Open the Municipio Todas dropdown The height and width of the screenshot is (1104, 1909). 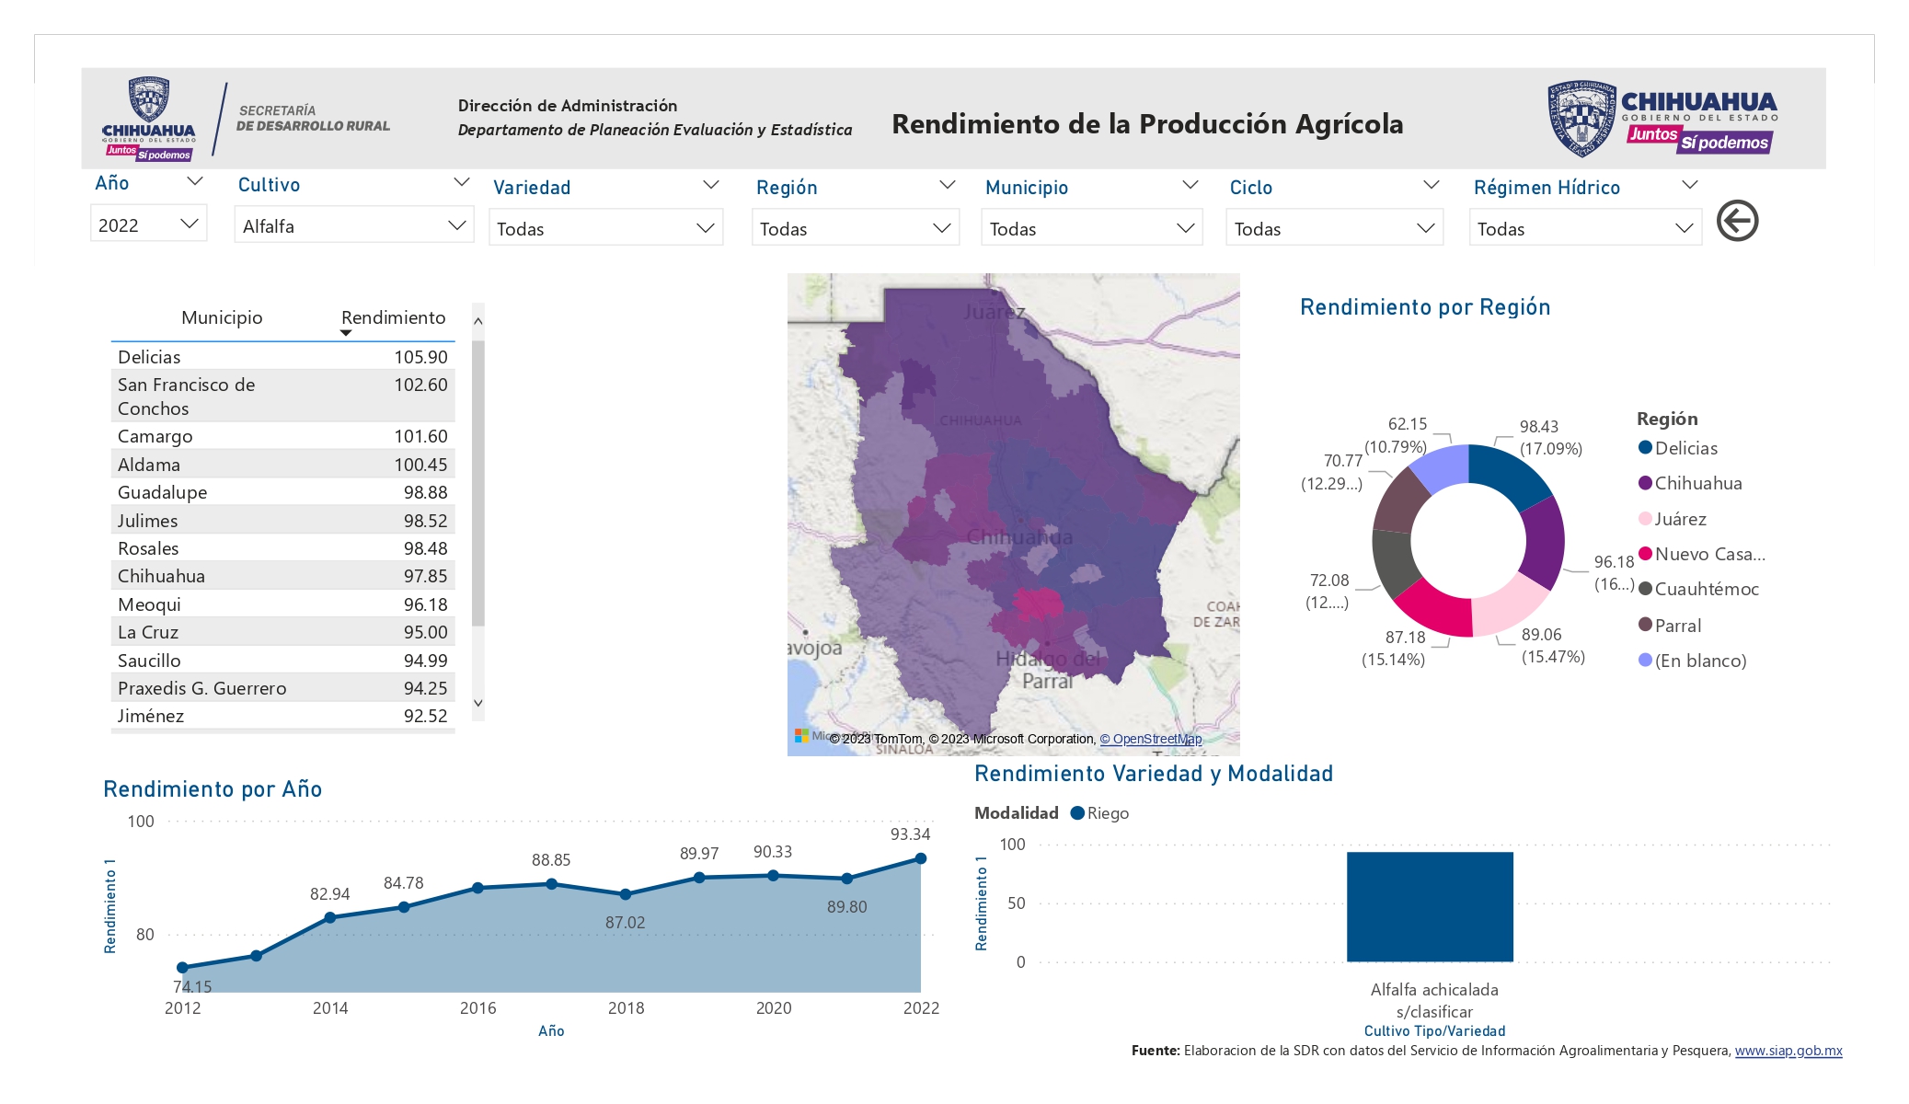[1091, 228]
